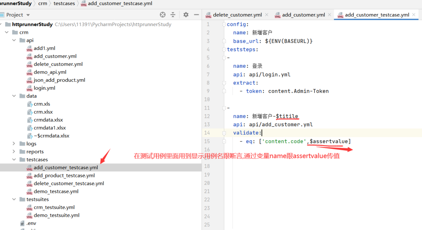422x230 pixels.
Task: Select add_customer_testcase.yml in tree
Action: pos(66,168)
